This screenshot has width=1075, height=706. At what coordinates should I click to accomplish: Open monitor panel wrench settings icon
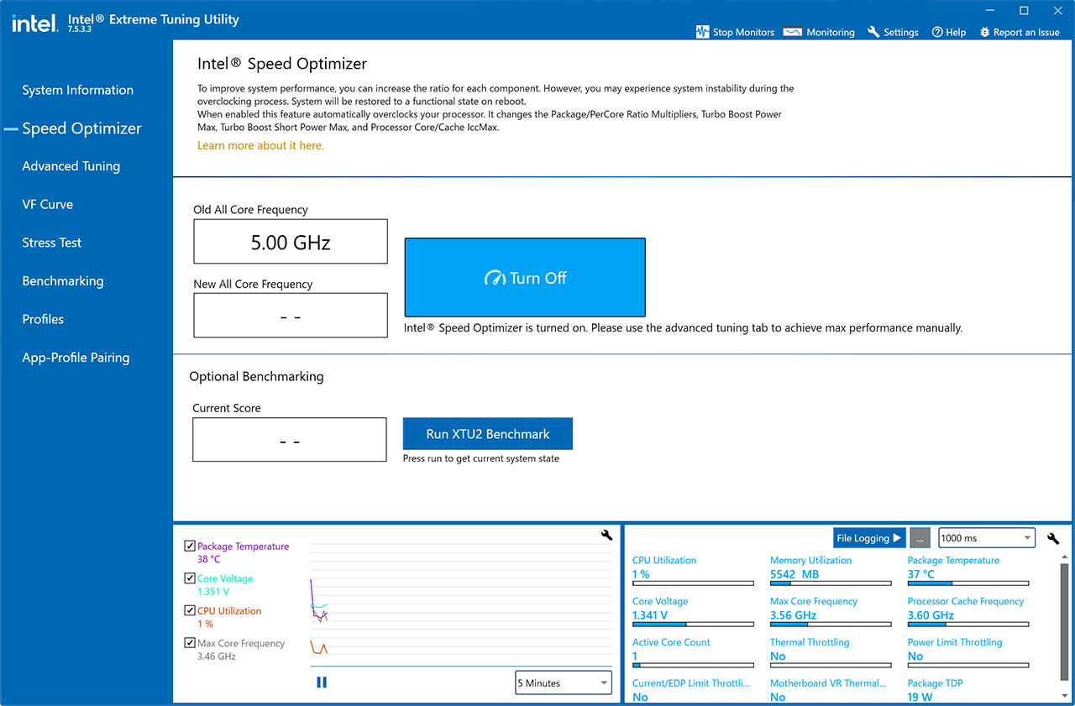tap(1053, 538)
